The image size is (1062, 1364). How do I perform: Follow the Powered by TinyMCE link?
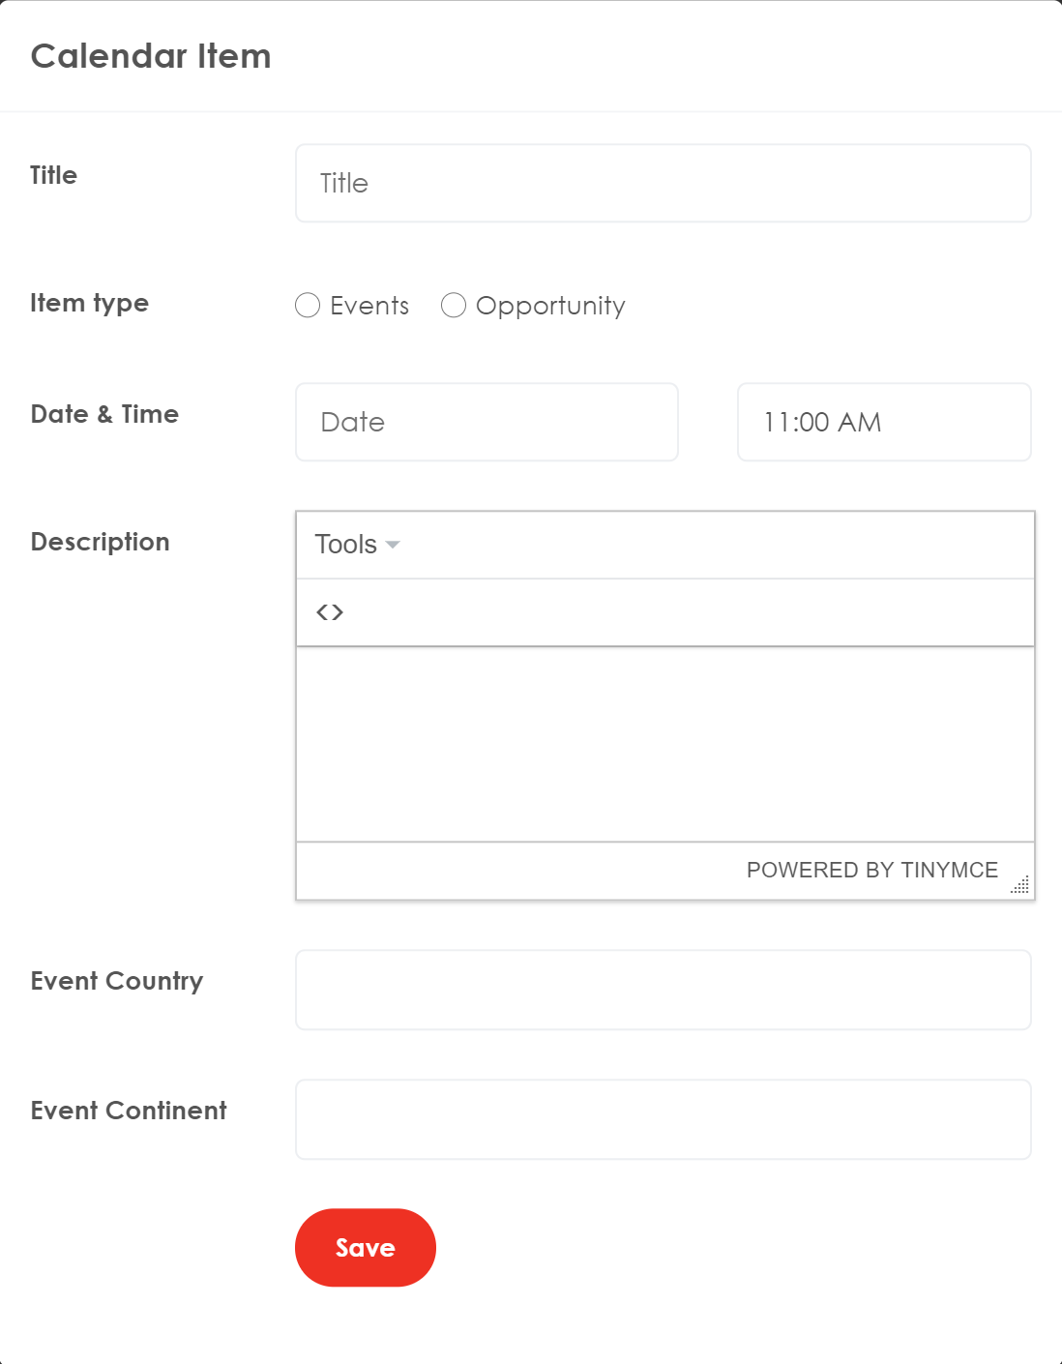[871, 870]
